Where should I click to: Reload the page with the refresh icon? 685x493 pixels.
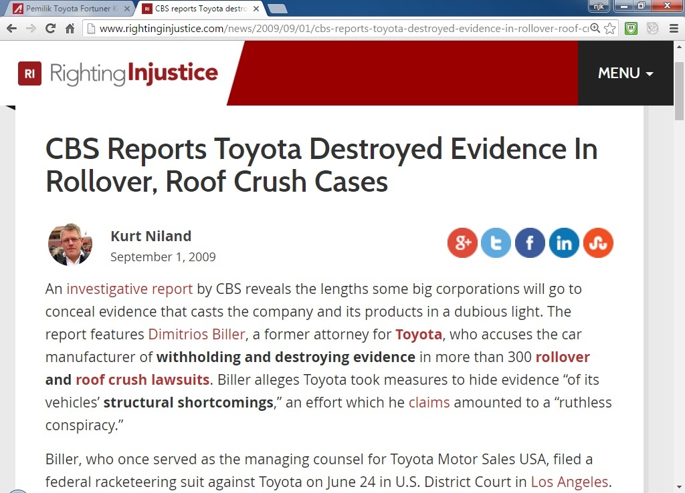coord(50,29)
